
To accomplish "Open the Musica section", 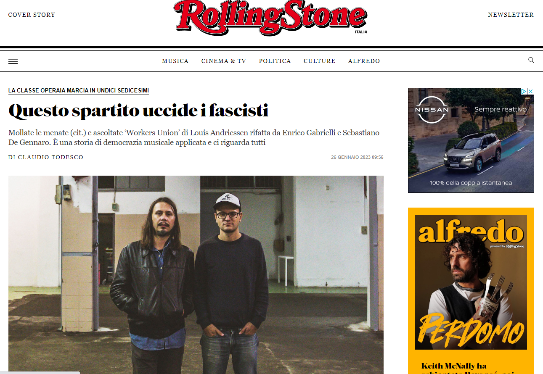I will (x=175, y=61).
